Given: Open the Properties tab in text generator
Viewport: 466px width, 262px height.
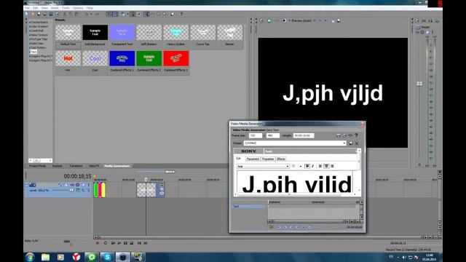Looking at the screenshot, I should [x=268, y=159].
